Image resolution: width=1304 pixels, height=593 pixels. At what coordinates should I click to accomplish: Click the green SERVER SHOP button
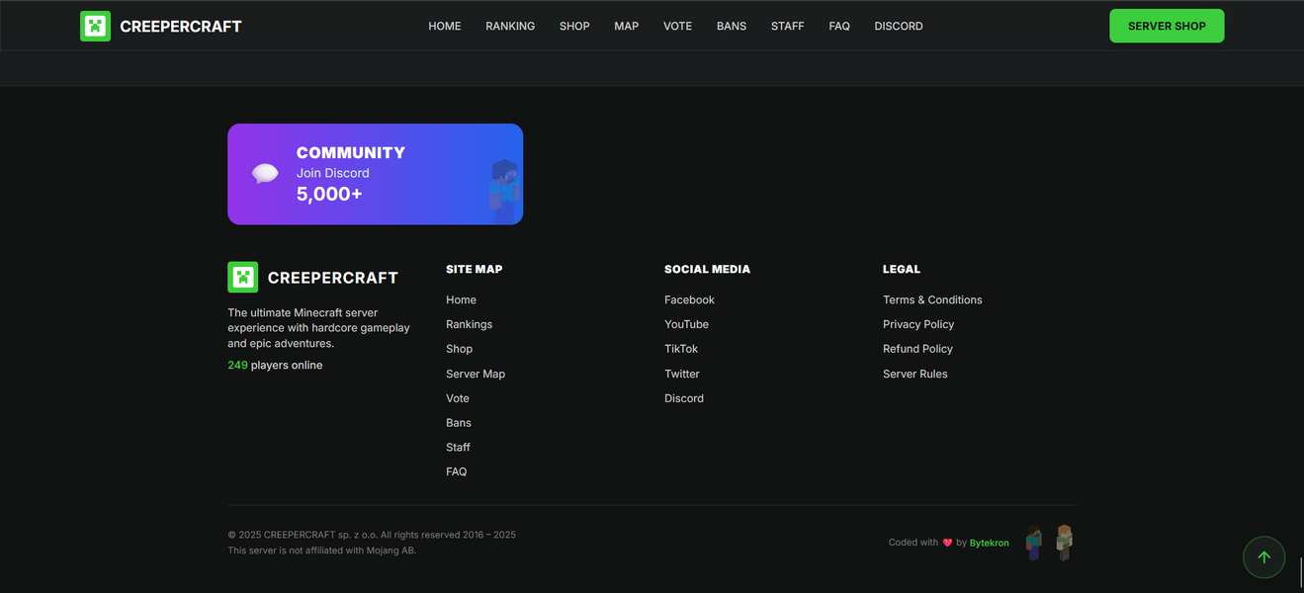(x=1167, y=26)
